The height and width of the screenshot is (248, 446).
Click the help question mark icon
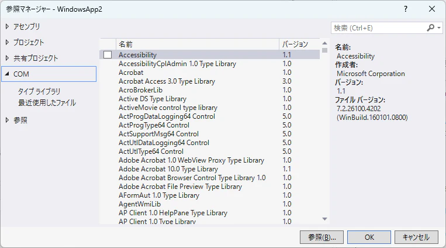click(x=406, y=9)
